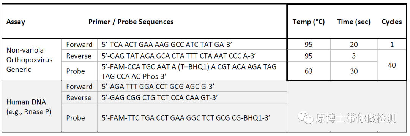This screenshot has width=410, height=136.
Task: Click the 63 temperature cell
Action: pos(309,71)
